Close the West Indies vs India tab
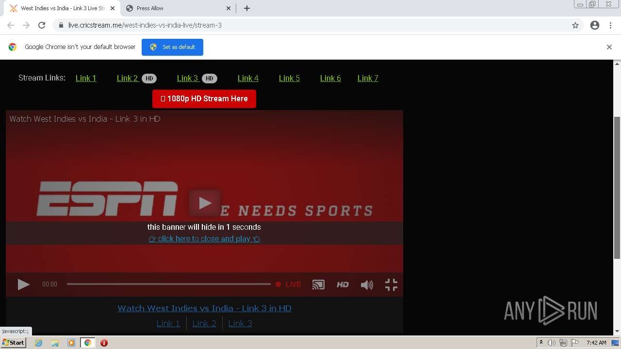The image size is (621, 349). point(113,8)
